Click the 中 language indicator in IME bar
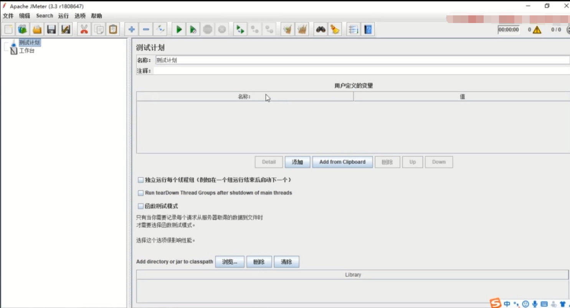This screenshot has width=570, height=308. pos(507,304)
